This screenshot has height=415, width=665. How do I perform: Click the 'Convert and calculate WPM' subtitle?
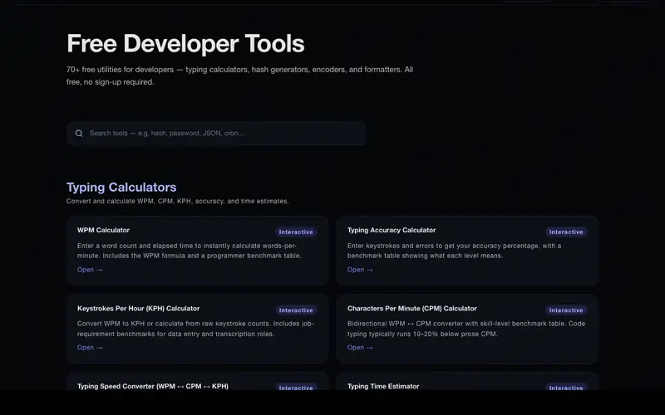point(177,201)
